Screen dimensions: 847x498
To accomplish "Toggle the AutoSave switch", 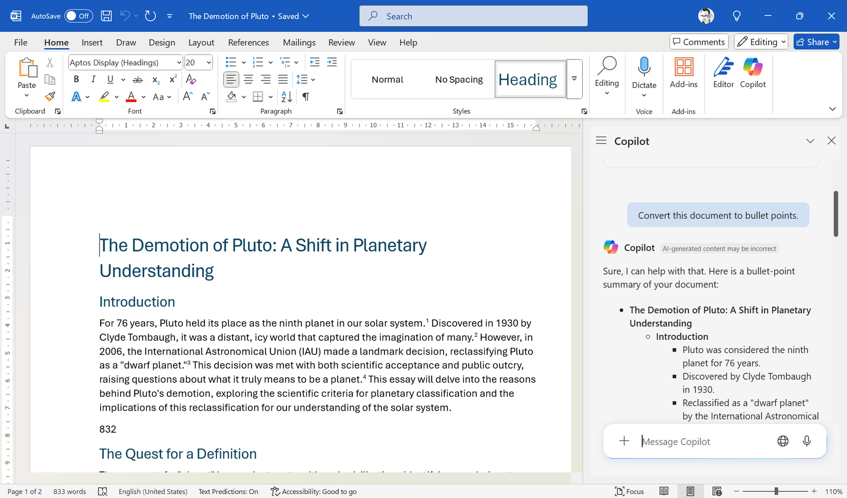I will (x=78, y=16).
